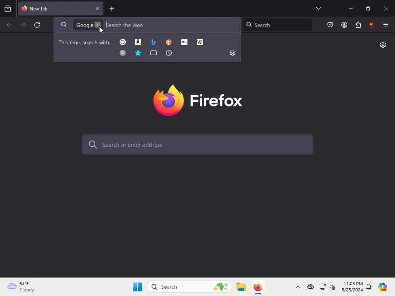Image resolution: width=395 pixels, height=296 pixels.
Task: Open Save to Pocket
Action: (330, 25)
